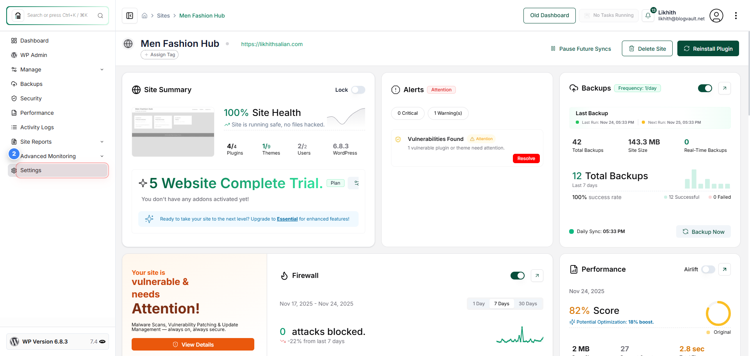This screenshot has width=750, height=356.
Task: Open WP Admin in the sidebar
Action: [x=58, y=55]
